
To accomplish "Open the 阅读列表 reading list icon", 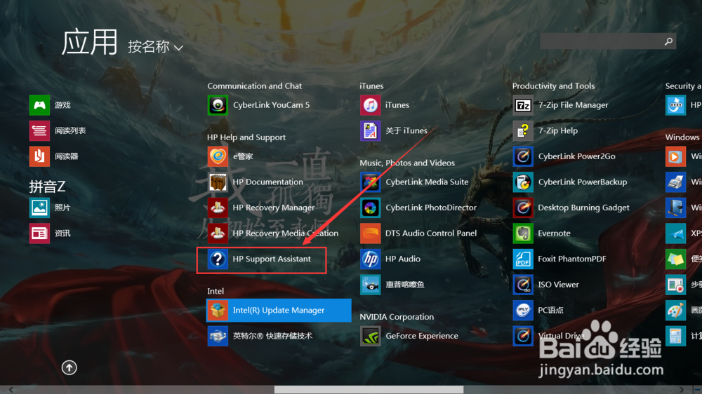I will coord(39,130).
